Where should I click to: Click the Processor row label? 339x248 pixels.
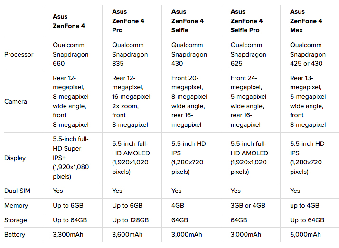pyautogui.click(x=19, y=54)
